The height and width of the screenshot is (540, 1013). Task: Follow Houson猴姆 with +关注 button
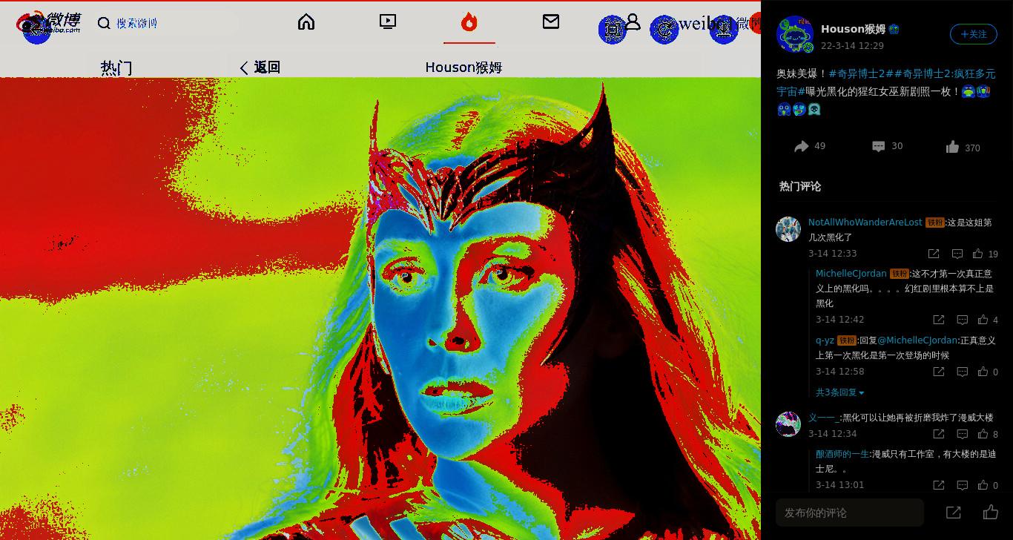(974, 34)
